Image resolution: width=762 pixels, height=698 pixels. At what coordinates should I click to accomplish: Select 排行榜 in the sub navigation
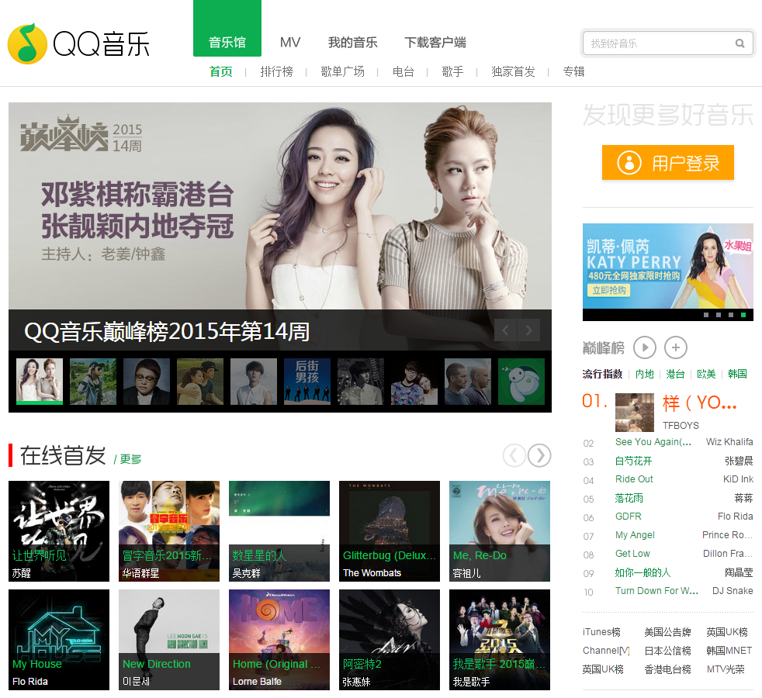tap(276, 71)
